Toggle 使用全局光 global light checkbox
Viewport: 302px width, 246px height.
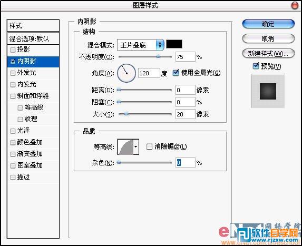point(176,73)
